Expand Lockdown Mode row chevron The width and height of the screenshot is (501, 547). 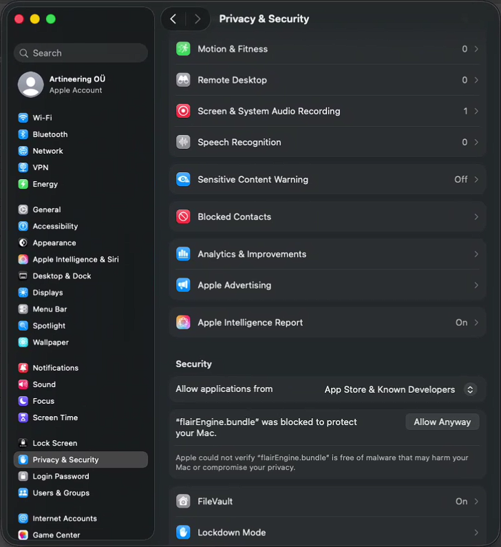(x=476, y=533)
